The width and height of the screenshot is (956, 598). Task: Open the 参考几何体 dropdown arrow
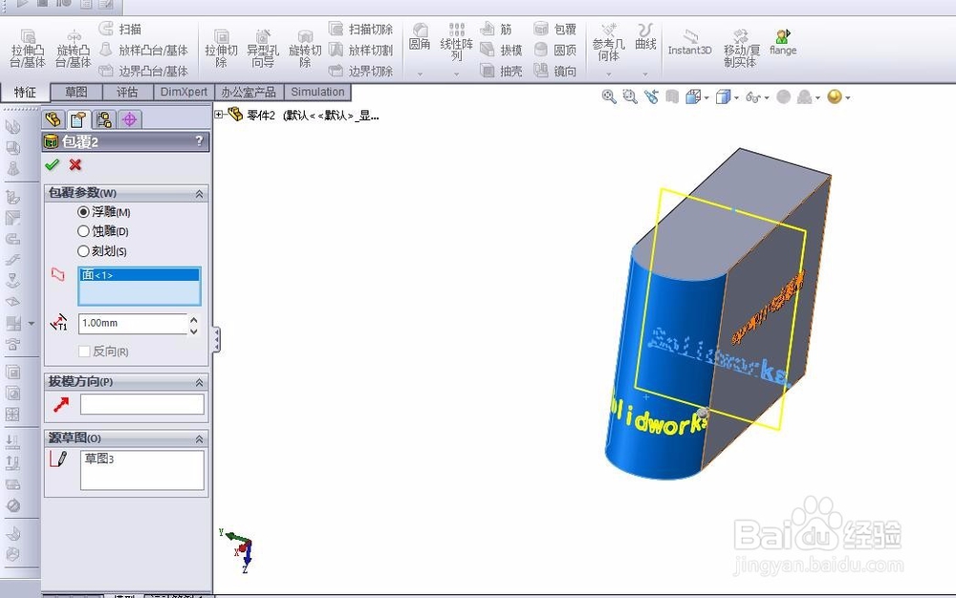(x=608, y=75)
